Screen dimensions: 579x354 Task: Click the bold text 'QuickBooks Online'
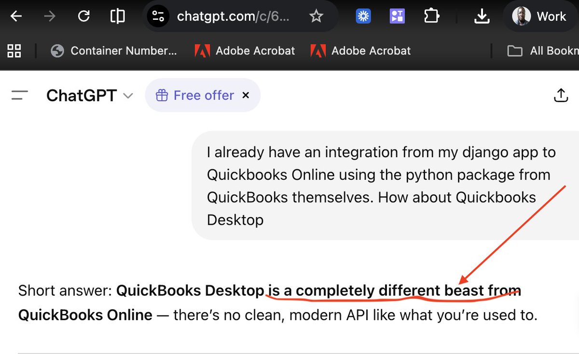tap(85, 315)
